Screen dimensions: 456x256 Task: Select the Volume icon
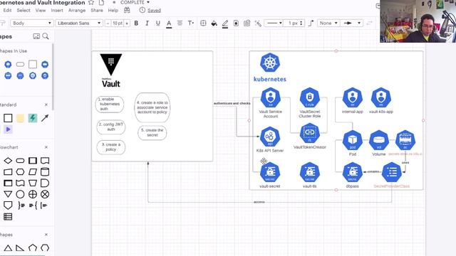point(379,140)
